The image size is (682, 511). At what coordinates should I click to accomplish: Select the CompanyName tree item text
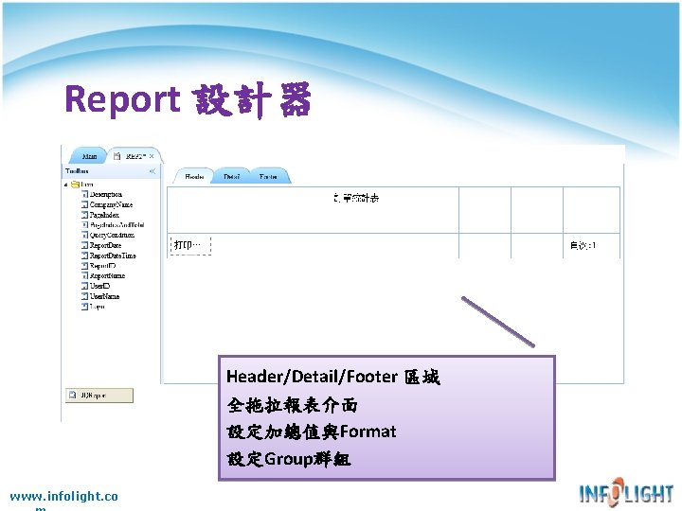point(111,204)
